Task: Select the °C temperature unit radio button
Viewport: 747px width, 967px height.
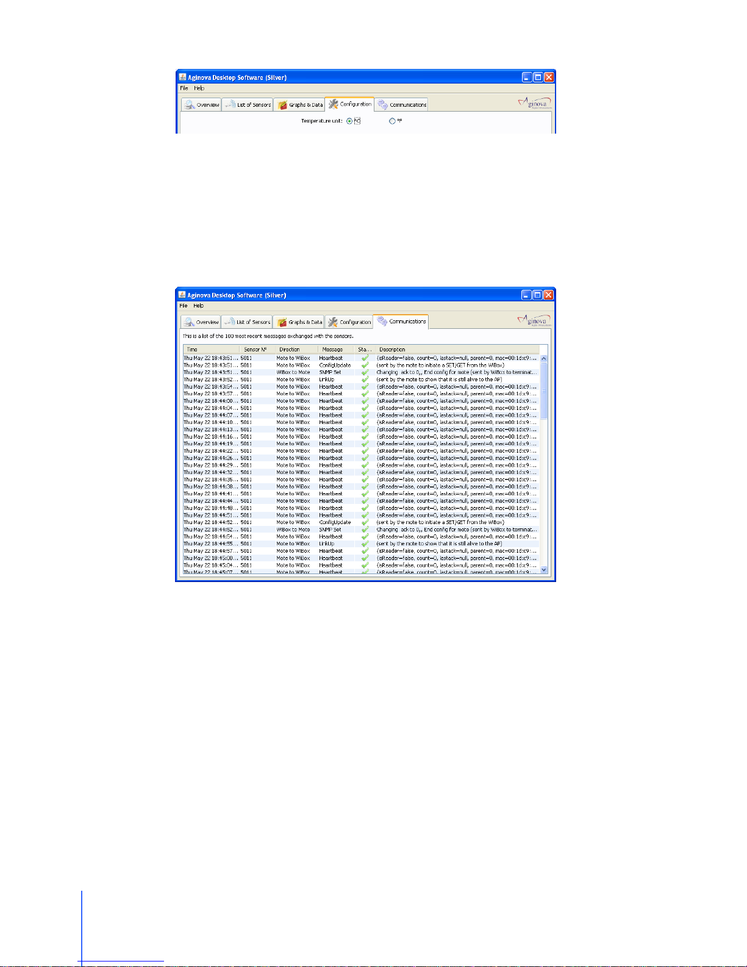Action: (x=349, y=121)
